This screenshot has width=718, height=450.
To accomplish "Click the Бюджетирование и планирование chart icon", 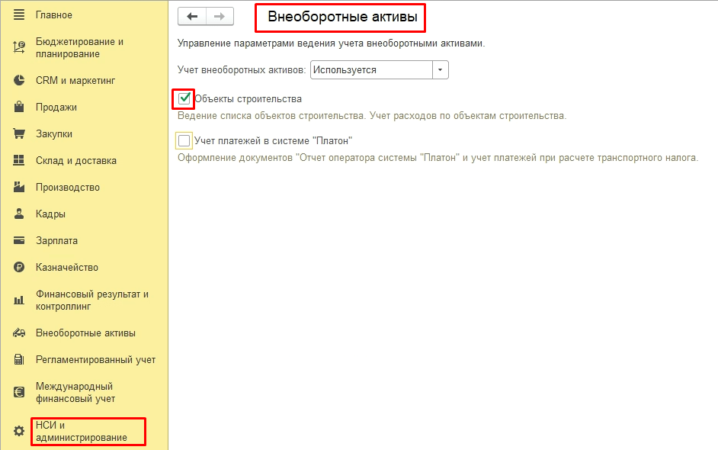I will point(19,47).
